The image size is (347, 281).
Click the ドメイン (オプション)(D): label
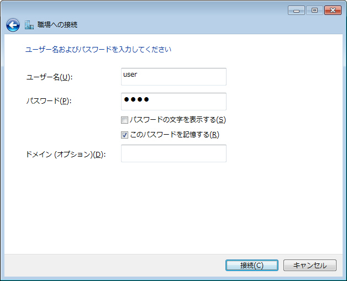pos(66,155)
